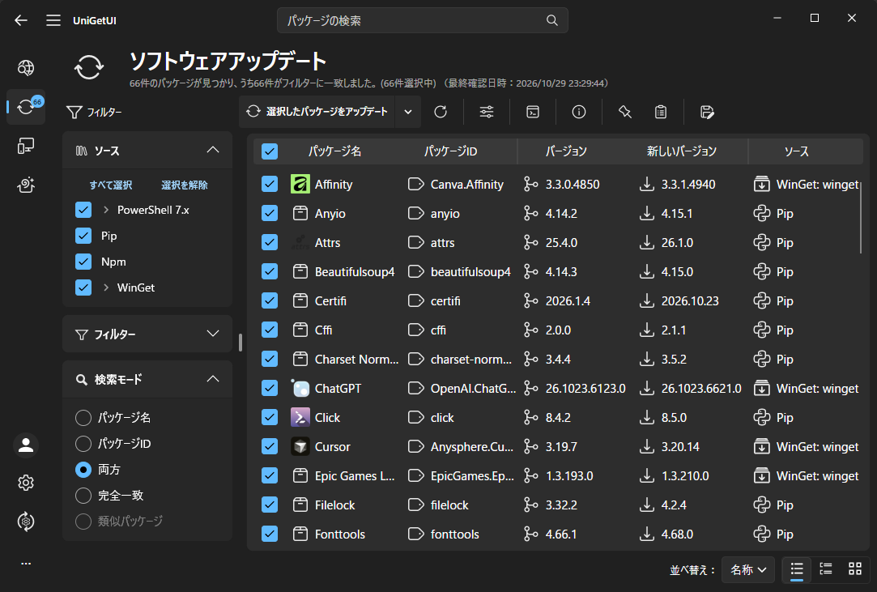This screenshot has height=592, width=877.
Task: Open installation options sliders icon
Action: click(487, 112)
